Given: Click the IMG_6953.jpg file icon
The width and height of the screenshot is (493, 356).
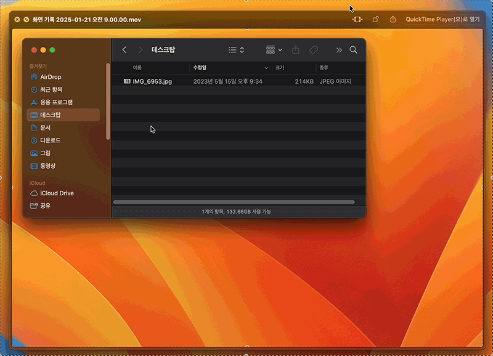Looking at the screenshot, I should click(127, 81).
